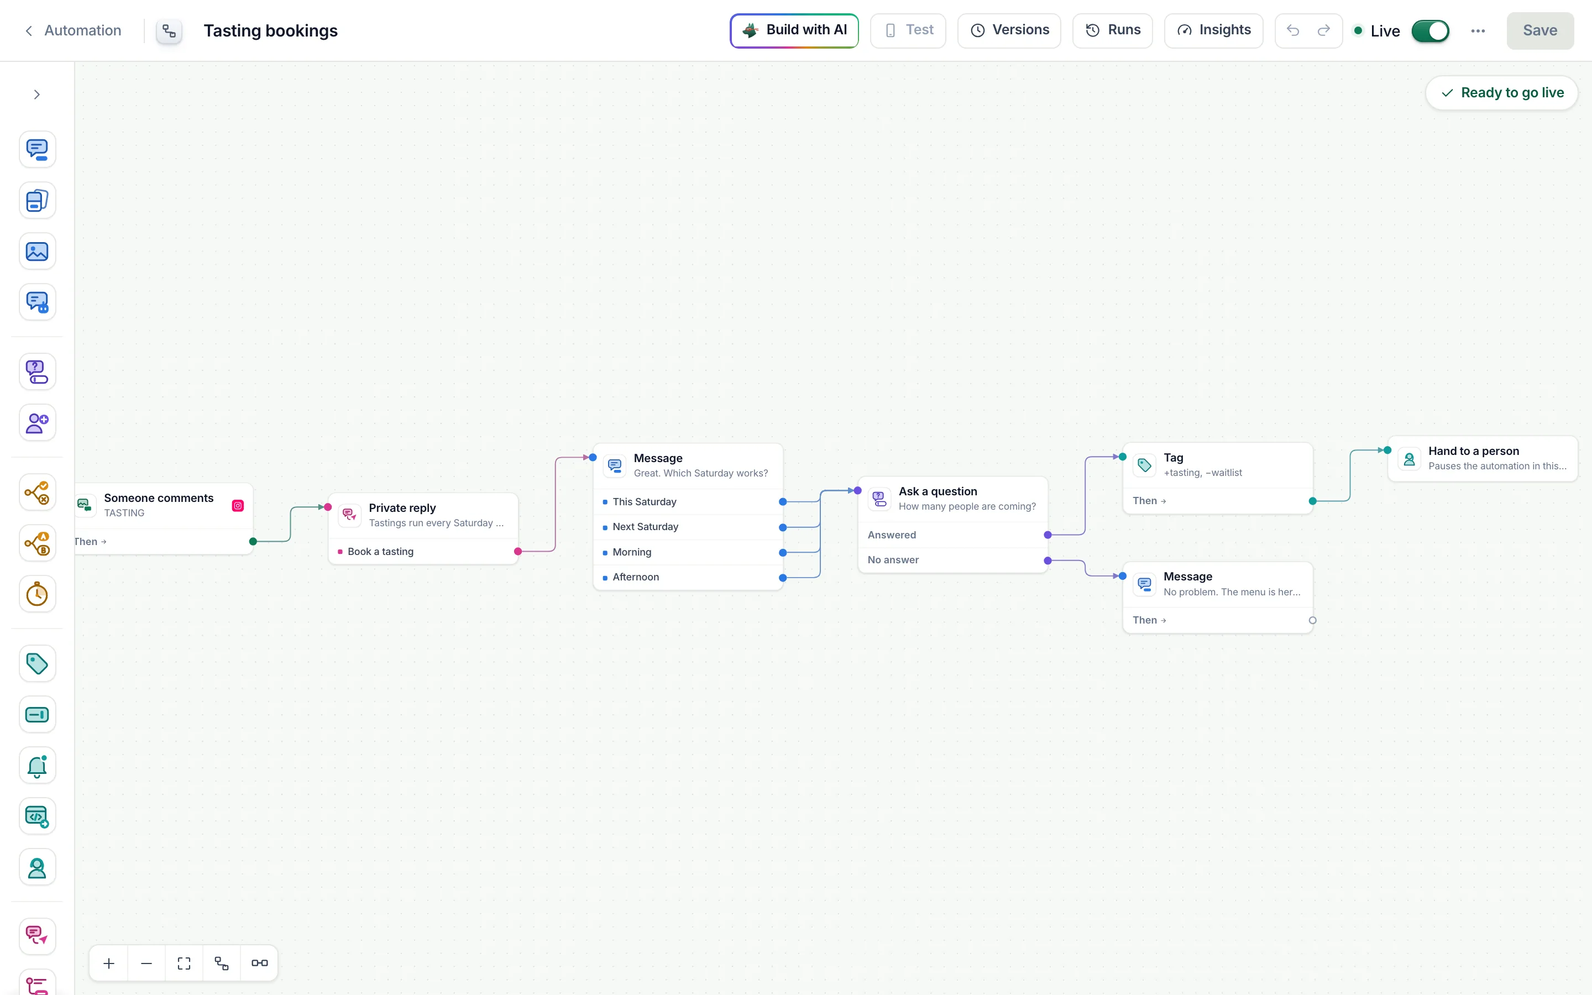
Task: Add a delay timer block from the sidebar
Action: (x=38, y=594)
